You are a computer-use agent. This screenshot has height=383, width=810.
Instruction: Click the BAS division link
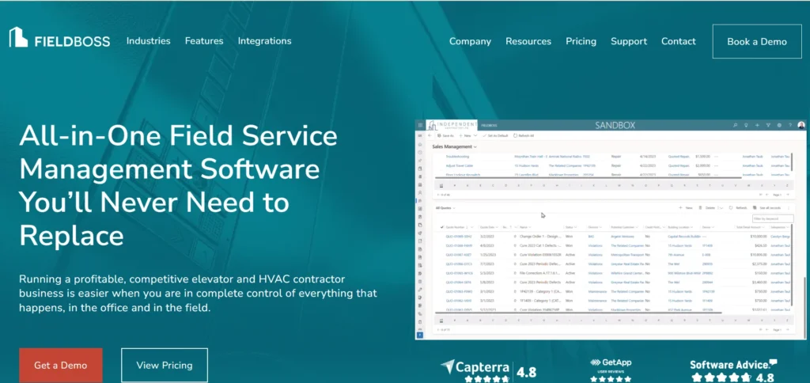pos(591,236)
